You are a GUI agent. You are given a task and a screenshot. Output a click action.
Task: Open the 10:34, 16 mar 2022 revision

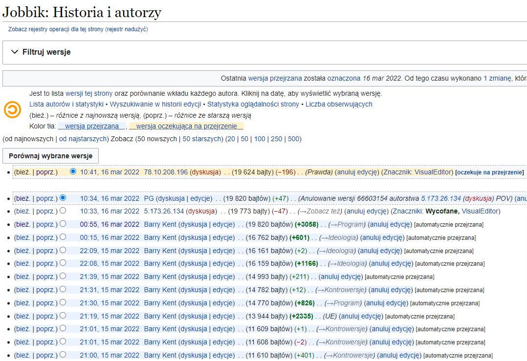110,198
